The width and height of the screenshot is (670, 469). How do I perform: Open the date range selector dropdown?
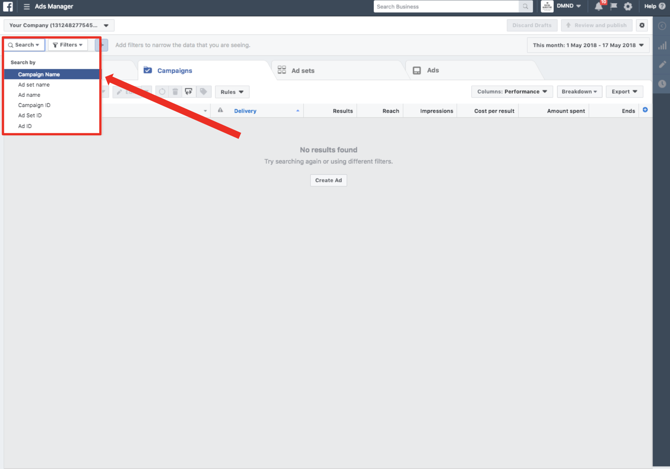(x=588, y=45)
